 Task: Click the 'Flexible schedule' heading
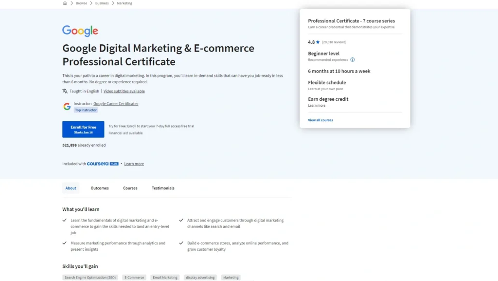(x=327, y=83)
